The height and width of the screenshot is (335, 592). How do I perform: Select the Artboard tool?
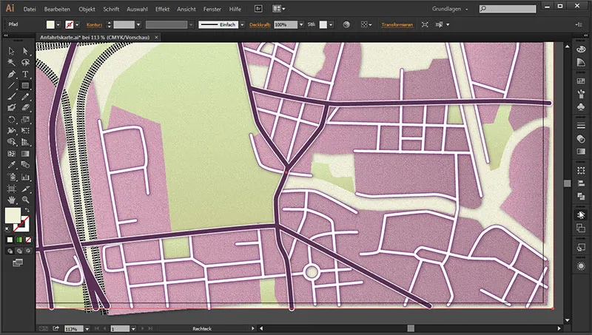pyautogui.click(x=11, y=188)
